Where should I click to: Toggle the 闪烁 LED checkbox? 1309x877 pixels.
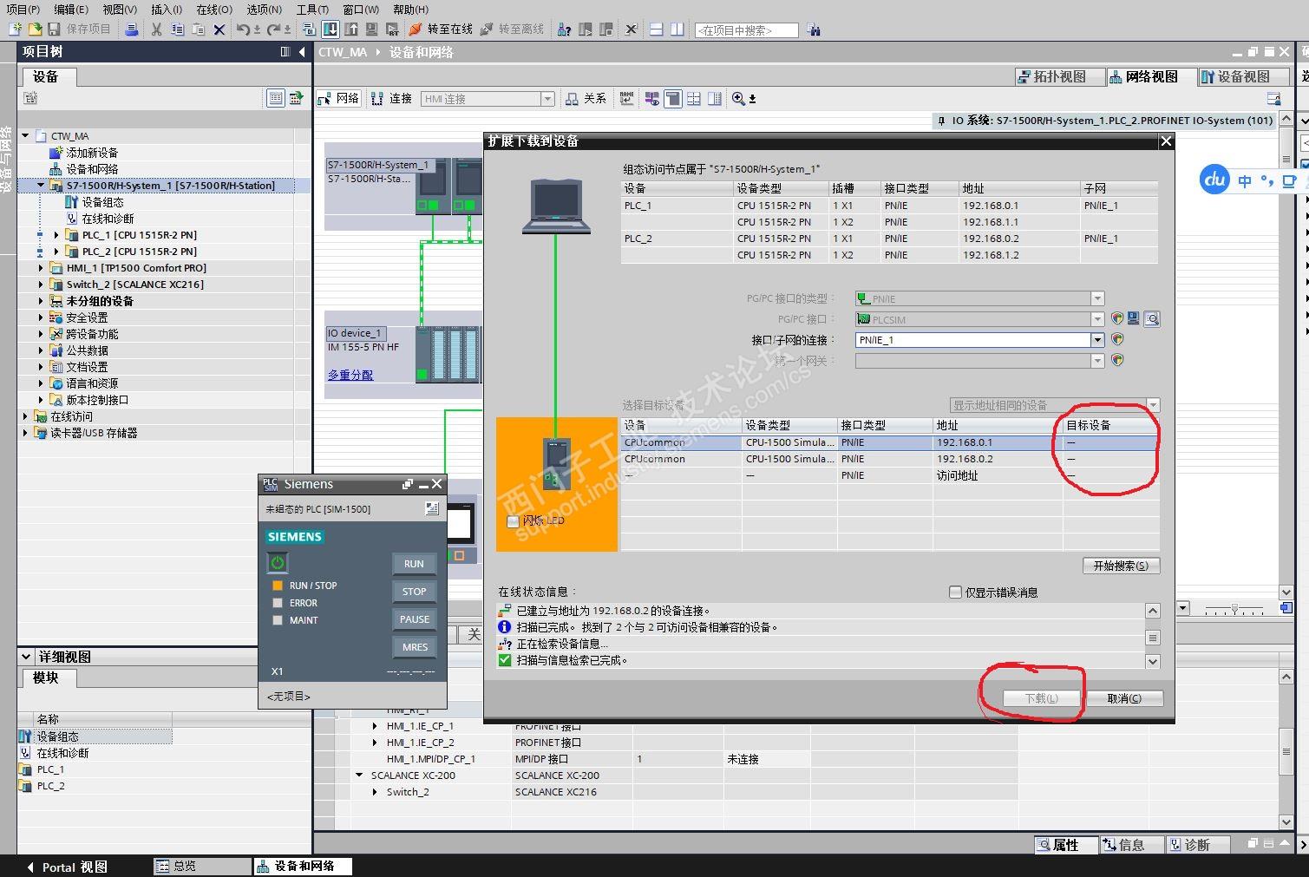coord(513,521)
